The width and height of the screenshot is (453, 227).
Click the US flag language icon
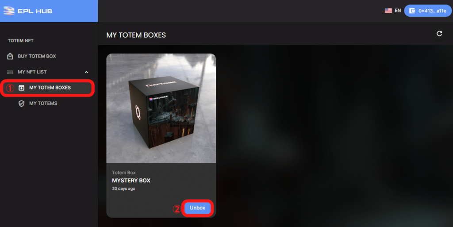click(x=388, y=11)
